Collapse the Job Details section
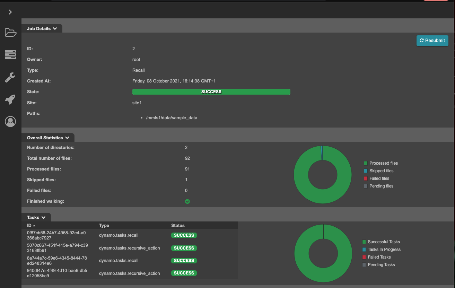Image resolution: width=455 pixels, height=288 pixels. click(x=42, y=29)
